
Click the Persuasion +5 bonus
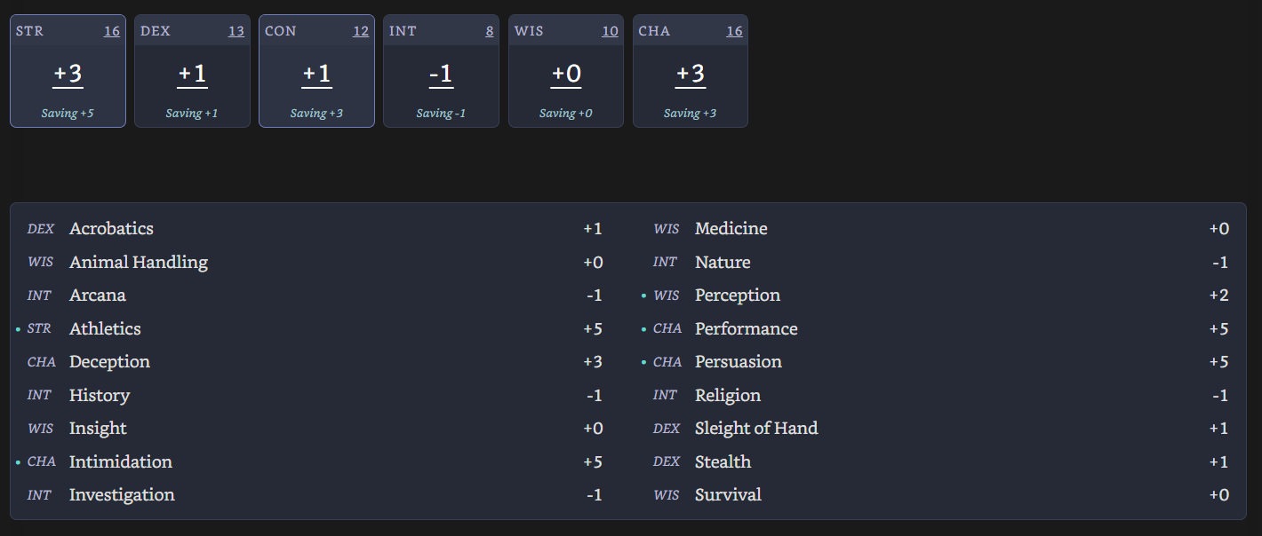pyautogui.click(x=1218, y=362)
